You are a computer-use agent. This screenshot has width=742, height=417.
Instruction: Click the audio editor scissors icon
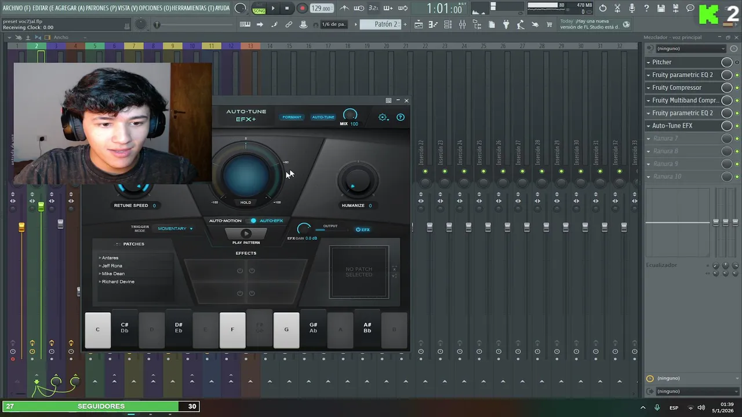(617, 8)
